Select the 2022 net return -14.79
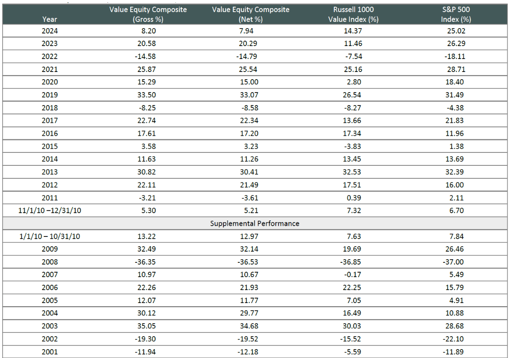The height and width of the screenshot is (358, 509). (247, 57)
